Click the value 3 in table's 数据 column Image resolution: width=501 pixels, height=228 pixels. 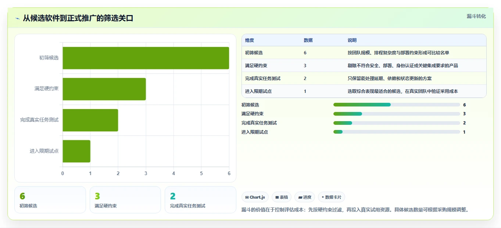(x=305, y=66)
